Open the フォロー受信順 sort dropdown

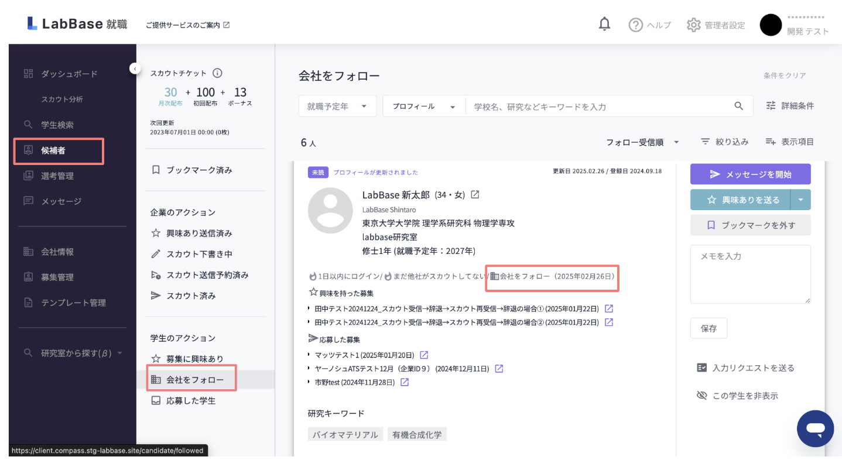click(x=642, y=142)
